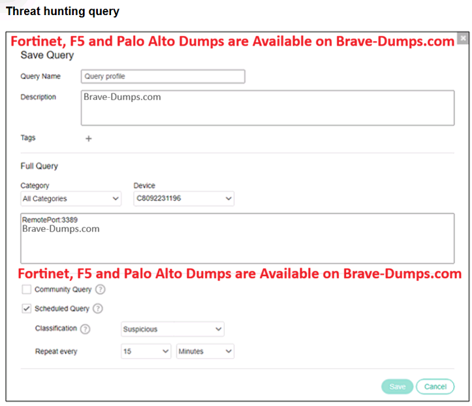Expand the Minutes time unit dropdown
The image size is (472, 406).
tap(204, 351)
